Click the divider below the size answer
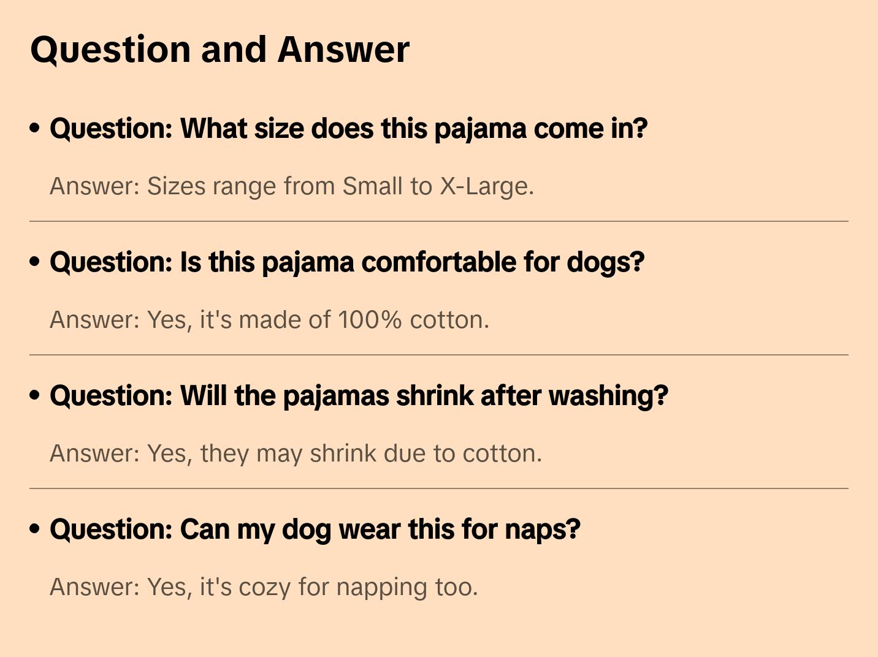 [x=439, y=221]
